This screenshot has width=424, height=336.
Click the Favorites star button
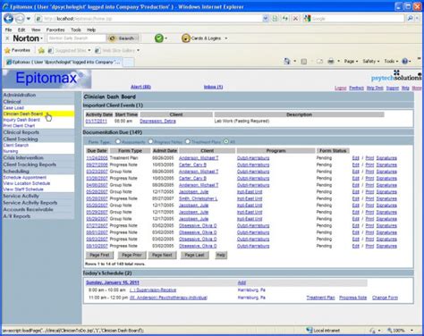pos(17,50)
